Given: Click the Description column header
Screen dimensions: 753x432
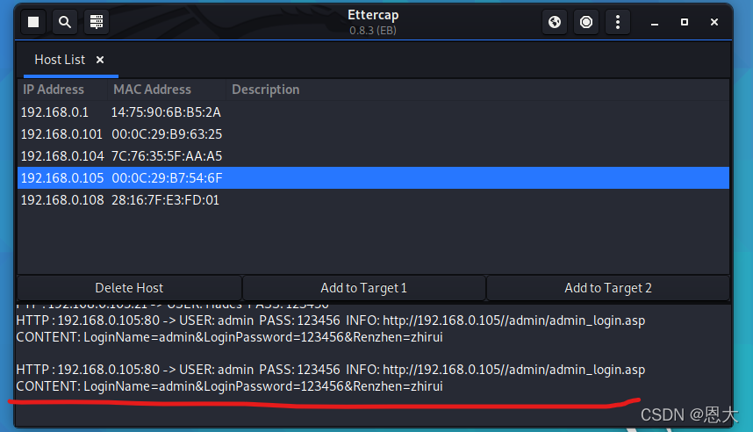Looking at the screenshot, I should [265, 90].
